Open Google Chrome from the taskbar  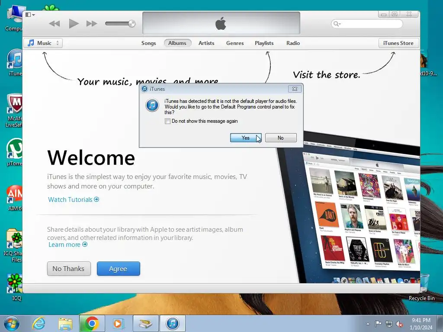[x=92, y=323]
